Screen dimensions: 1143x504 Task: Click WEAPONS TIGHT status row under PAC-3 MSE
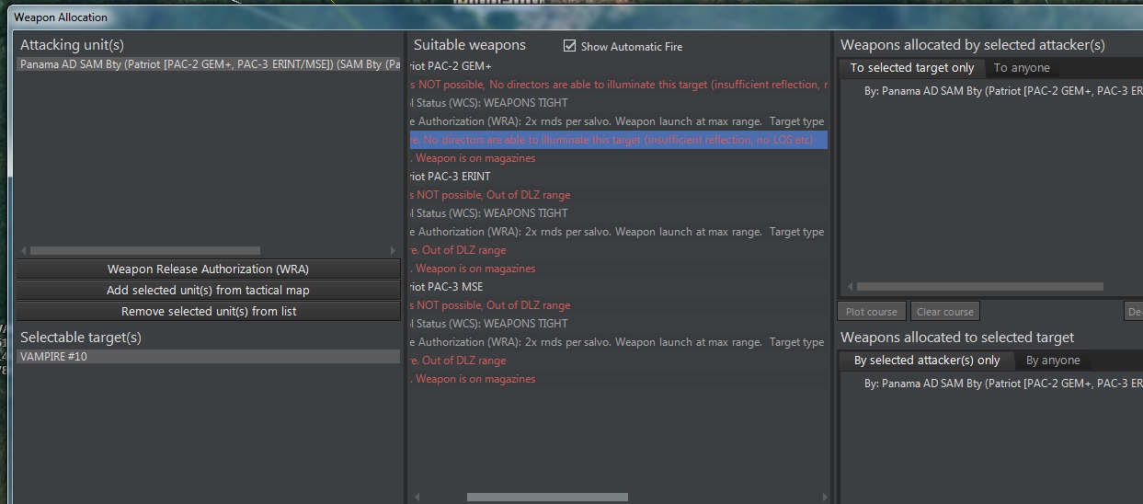[x=618, y=324]
